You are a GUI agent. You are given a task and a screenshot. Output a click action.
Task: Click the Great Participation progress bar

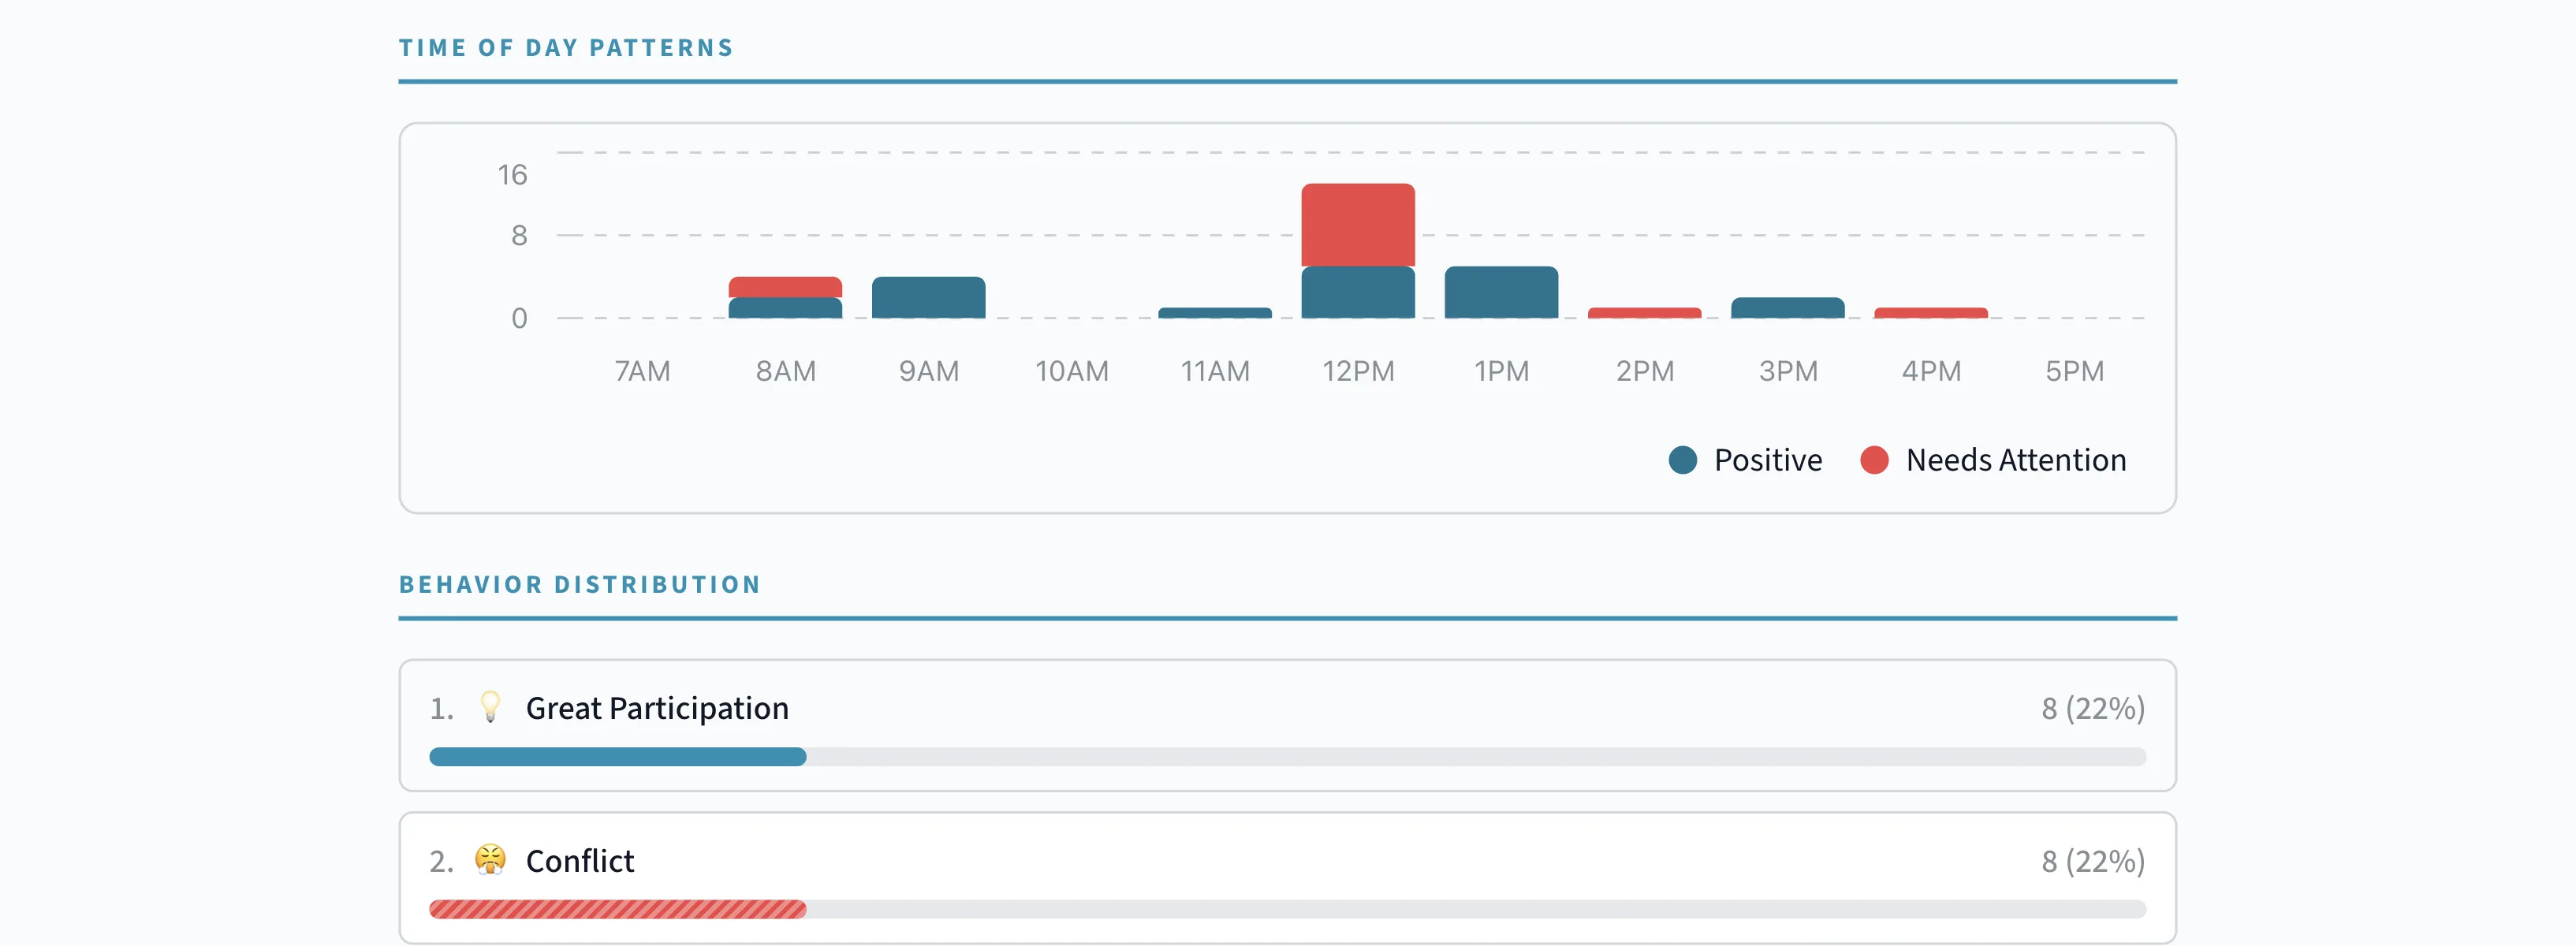tap(617, 757)
